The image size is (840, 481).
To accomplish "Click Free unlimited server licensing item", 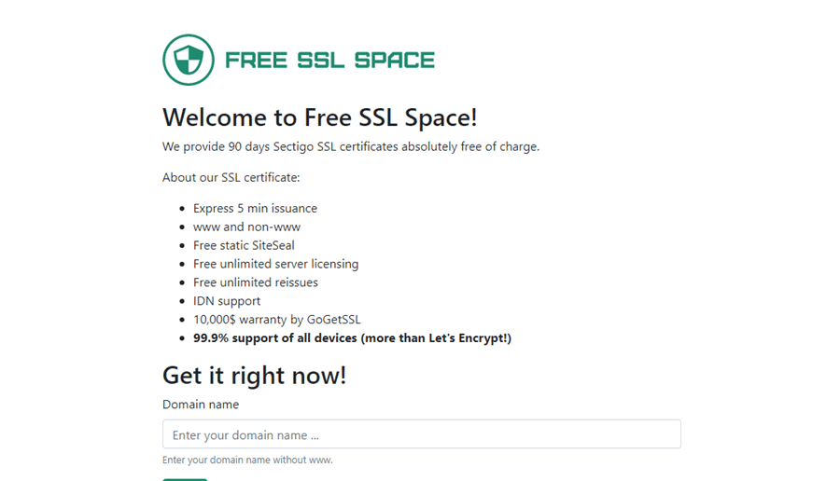I will point(275,264).
